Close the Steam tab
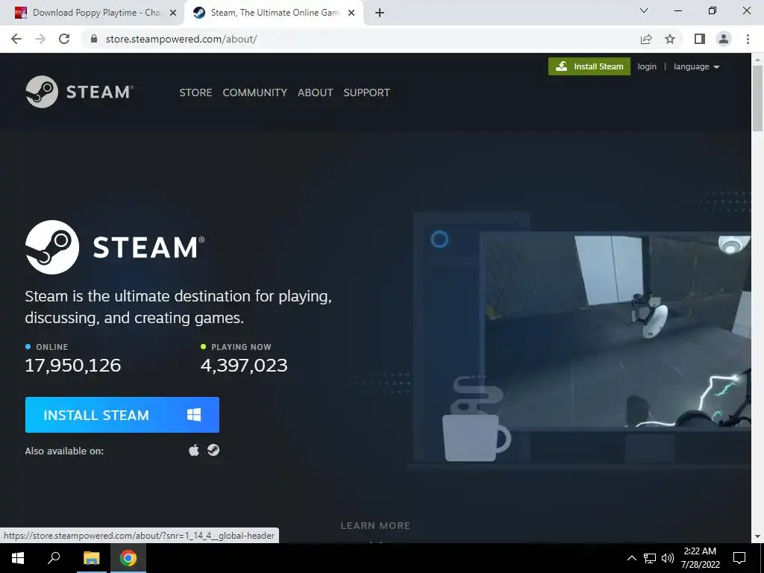This screenshot has height=573, width=764. coord(351,13)
